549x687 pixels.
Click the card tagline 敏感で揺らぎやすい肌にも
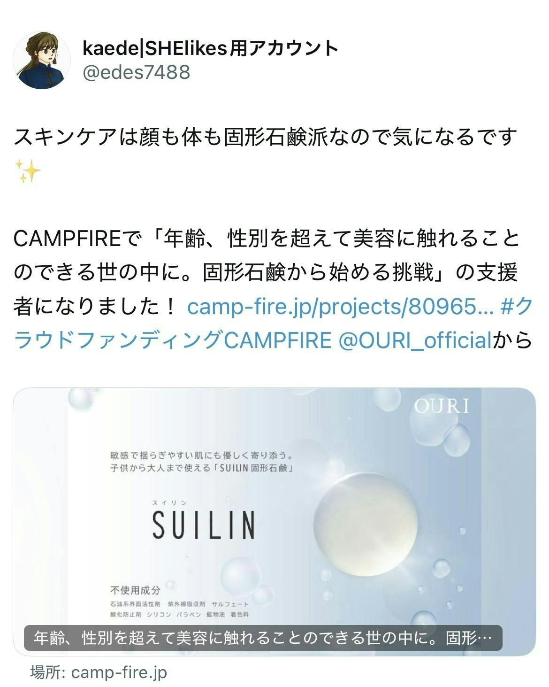pyautogui.click(x=202, y=455)
